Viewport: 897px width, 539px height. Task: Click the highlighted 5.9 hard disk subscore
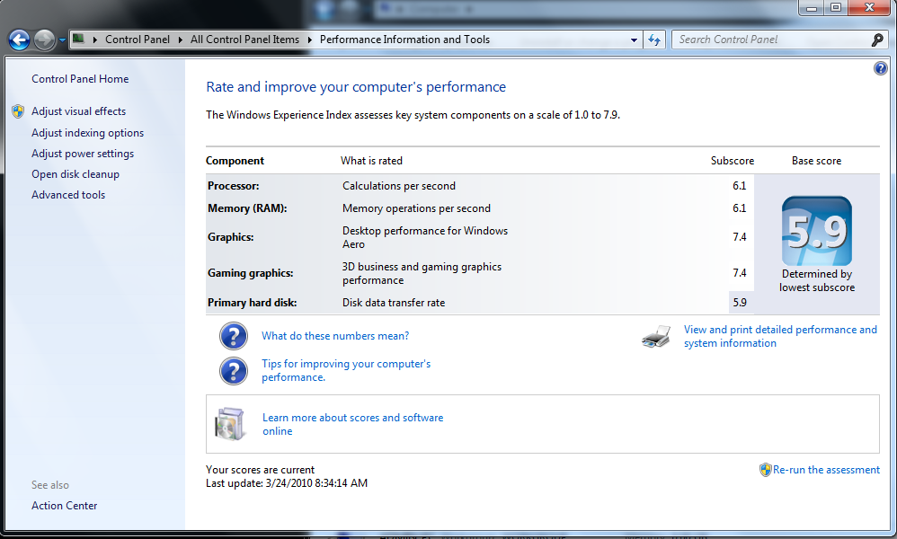(740, 303)
